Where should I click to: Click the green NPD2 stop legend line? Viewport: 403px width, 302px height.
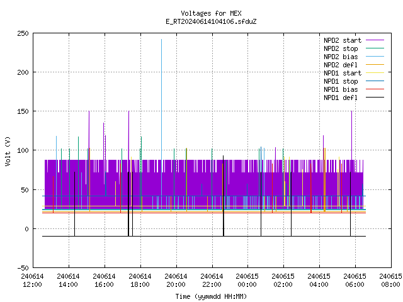(375, 48)
